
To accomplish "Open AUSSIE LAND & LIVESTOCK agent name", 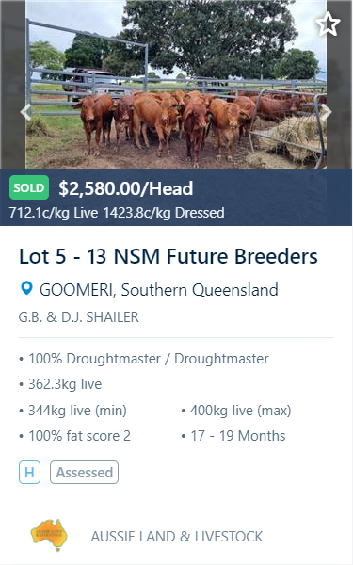I will tap(177, 537).
